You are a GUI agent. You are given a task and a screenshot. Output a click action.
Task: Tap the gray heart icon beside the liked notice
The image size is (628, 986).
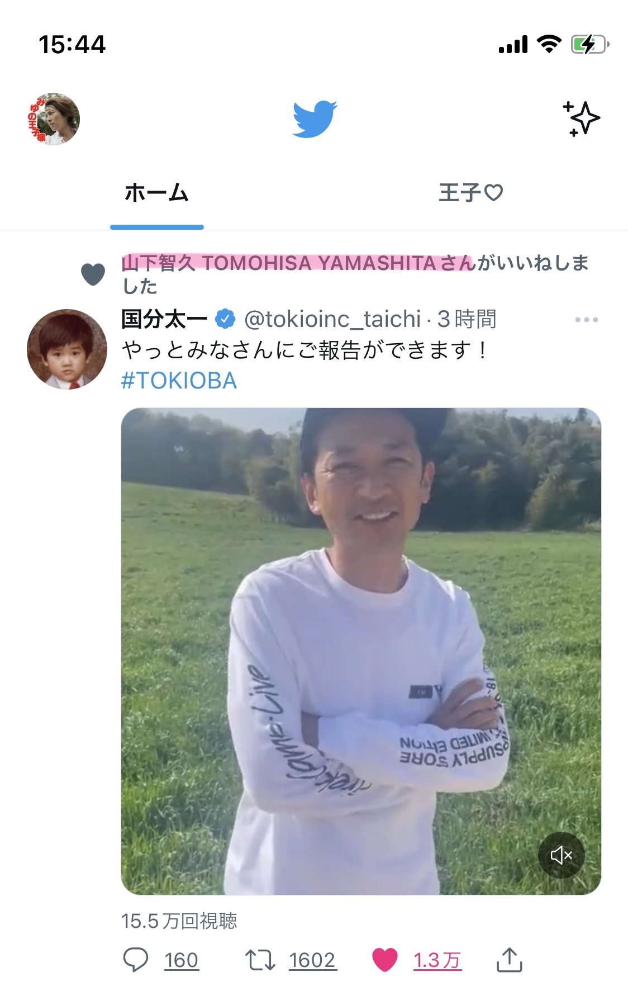point(93,274)
